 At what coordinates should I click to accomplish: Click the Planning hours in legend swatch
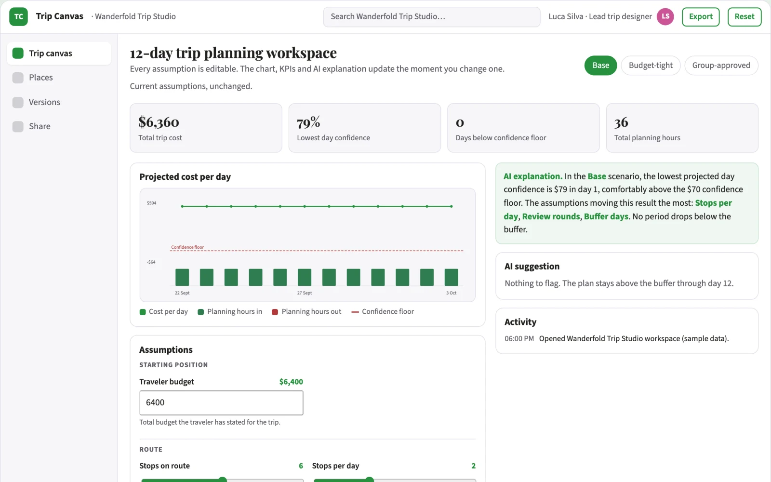[x=201, y=312]
